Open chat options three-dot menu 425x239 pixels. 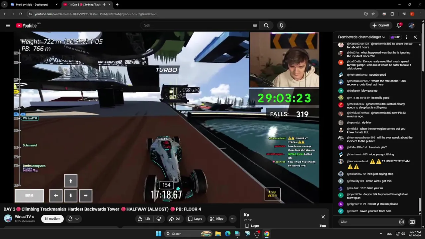[406, 37]
